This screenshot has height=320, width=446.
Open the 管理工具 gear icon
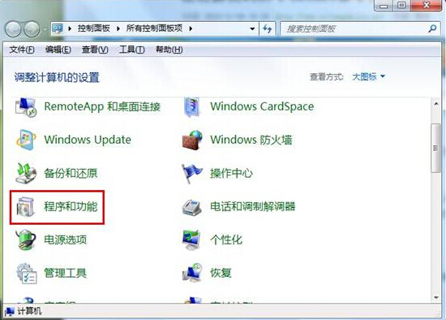pyautogui.click(x=26, y=274)
